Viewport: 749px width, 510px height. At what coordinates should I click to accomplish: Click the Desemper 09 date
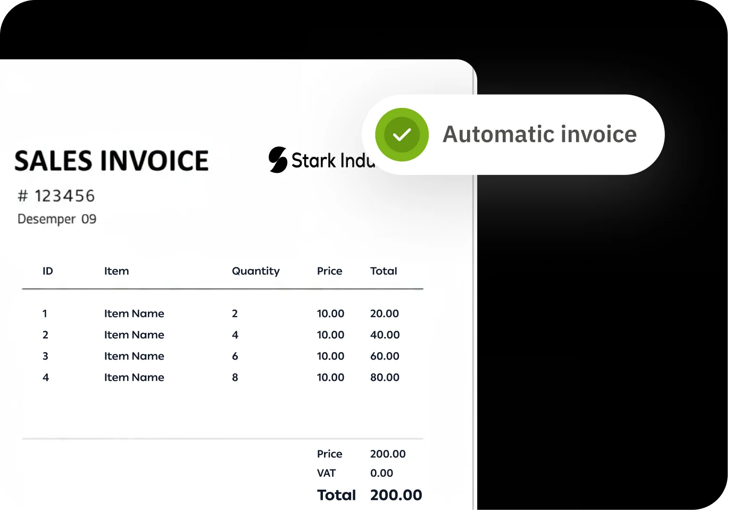[x=57, y=219]
